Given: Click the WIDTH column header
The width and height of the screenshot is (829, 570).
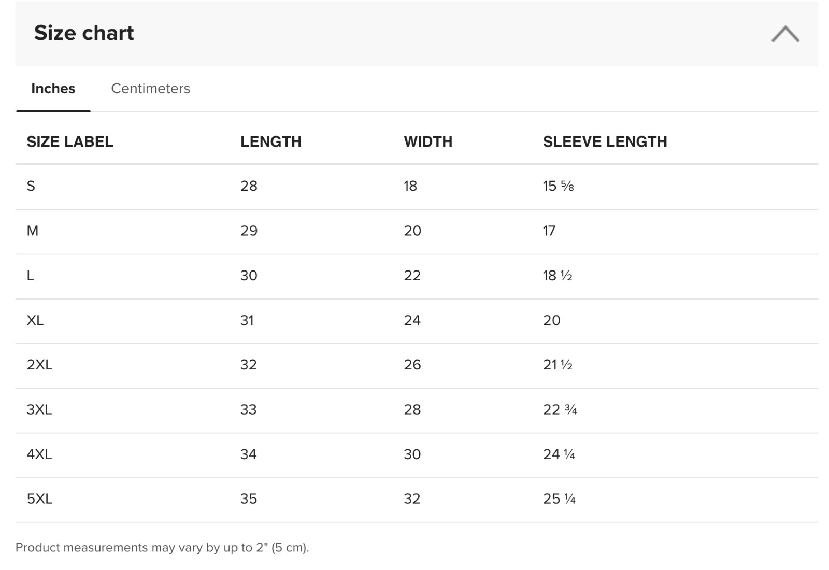Looking at the screenshot, I should click(x=428, y=141).
